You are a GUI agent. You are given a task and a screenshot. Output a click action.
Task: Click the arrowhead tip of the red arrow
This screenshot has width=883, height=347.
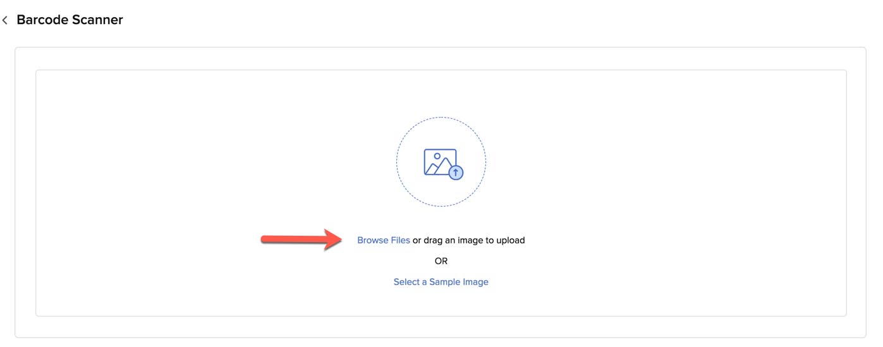point(341,240)
